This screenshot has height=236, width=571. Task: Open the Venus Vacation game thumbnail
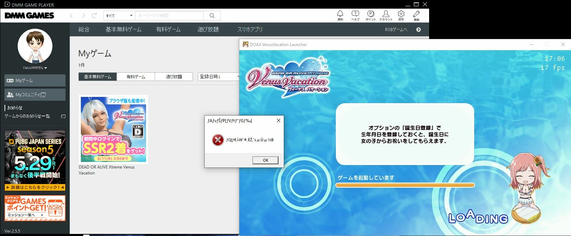click(113, 129)
